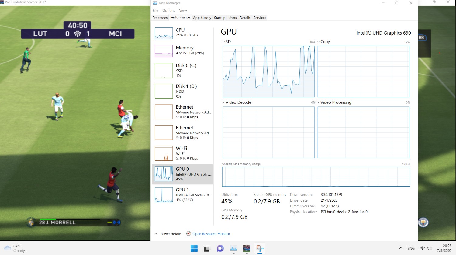456x255 pixels.
Task: Open the View menu
Action: point(183,10)
